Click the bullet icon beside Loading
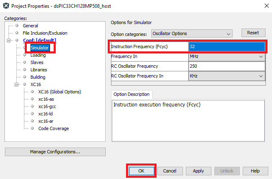Viewport: 272px width, 179px height. 25,55
